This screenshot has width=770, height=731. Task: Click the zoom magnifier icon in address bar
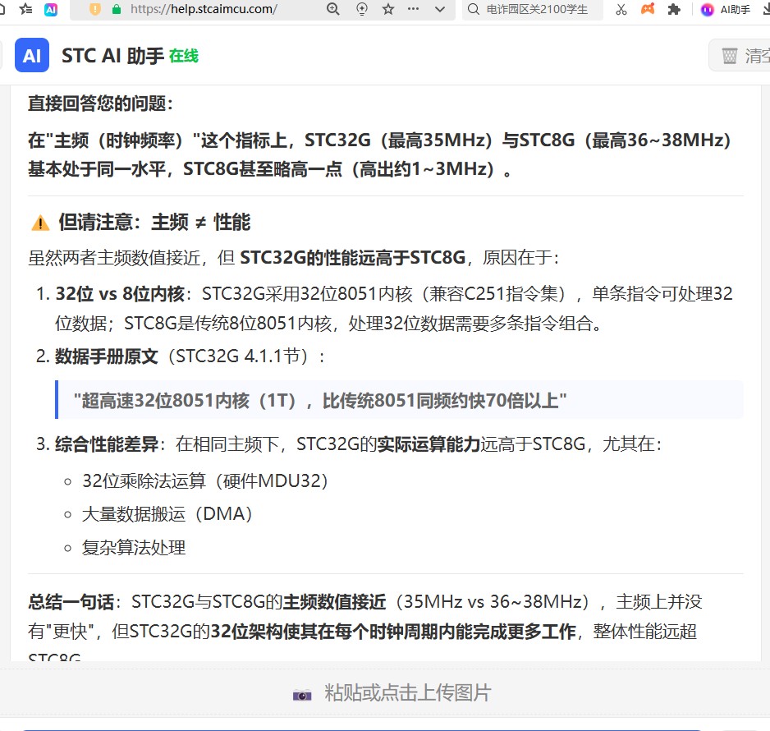coord(333,9)
